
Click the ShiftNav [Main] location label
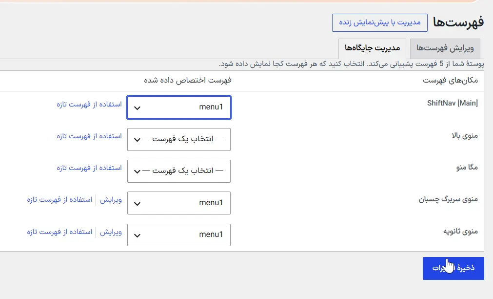click(x=452, y=103)
